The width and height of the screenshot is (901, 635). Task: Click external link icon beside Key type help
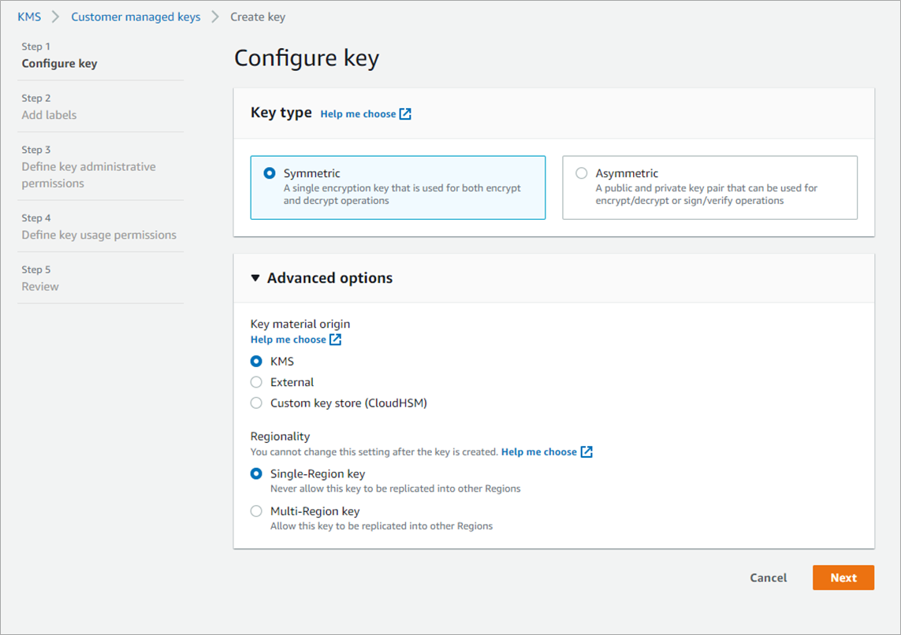tap(405, 114)
